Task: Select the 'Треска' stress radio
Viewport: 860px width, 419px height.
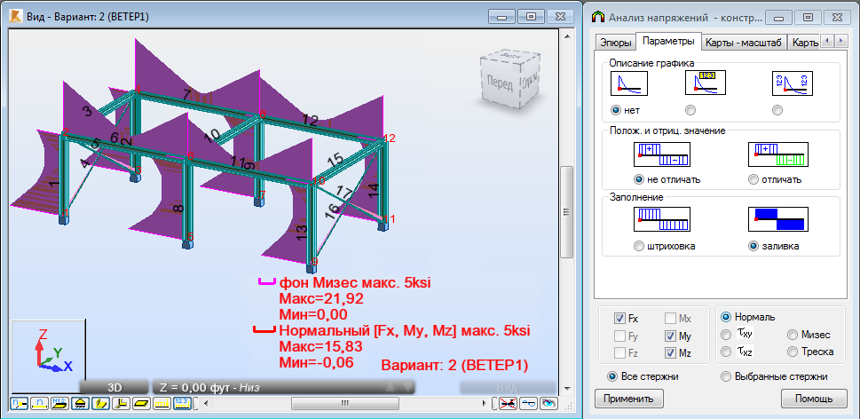Action: 793,352
